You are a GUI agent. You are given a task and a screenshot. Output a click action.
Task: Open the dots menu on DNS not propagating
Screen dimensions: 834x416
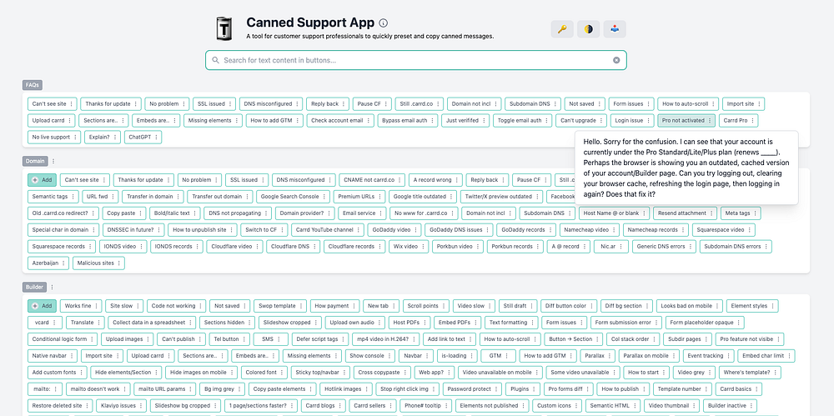pyautogui.click(x=265, y=213)
